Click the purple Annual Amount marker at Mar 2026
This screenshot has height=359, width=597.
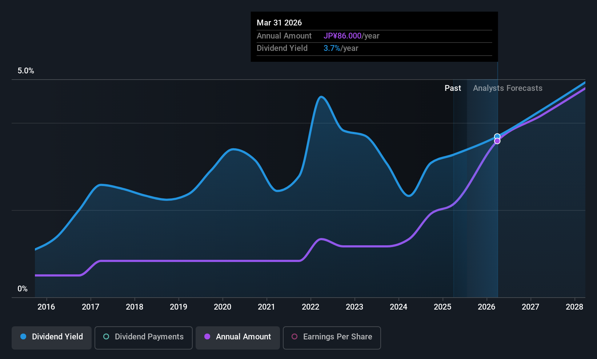[x=497, y=141]
